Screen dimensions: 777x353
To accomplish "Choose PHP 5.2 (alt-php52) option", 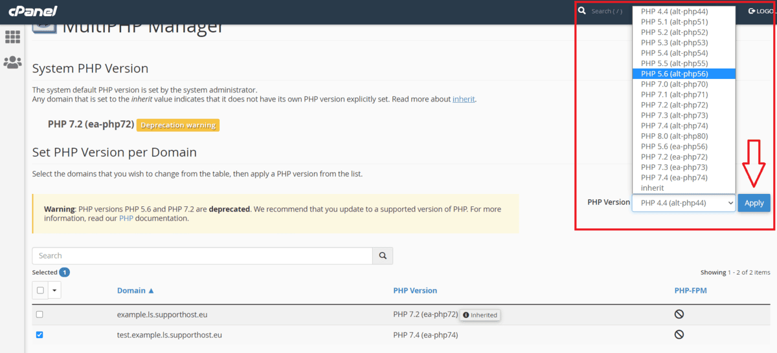I will click(x=684, y=32).
